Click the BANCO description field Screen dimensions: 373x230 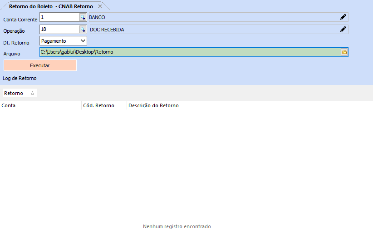pos(213,17)
